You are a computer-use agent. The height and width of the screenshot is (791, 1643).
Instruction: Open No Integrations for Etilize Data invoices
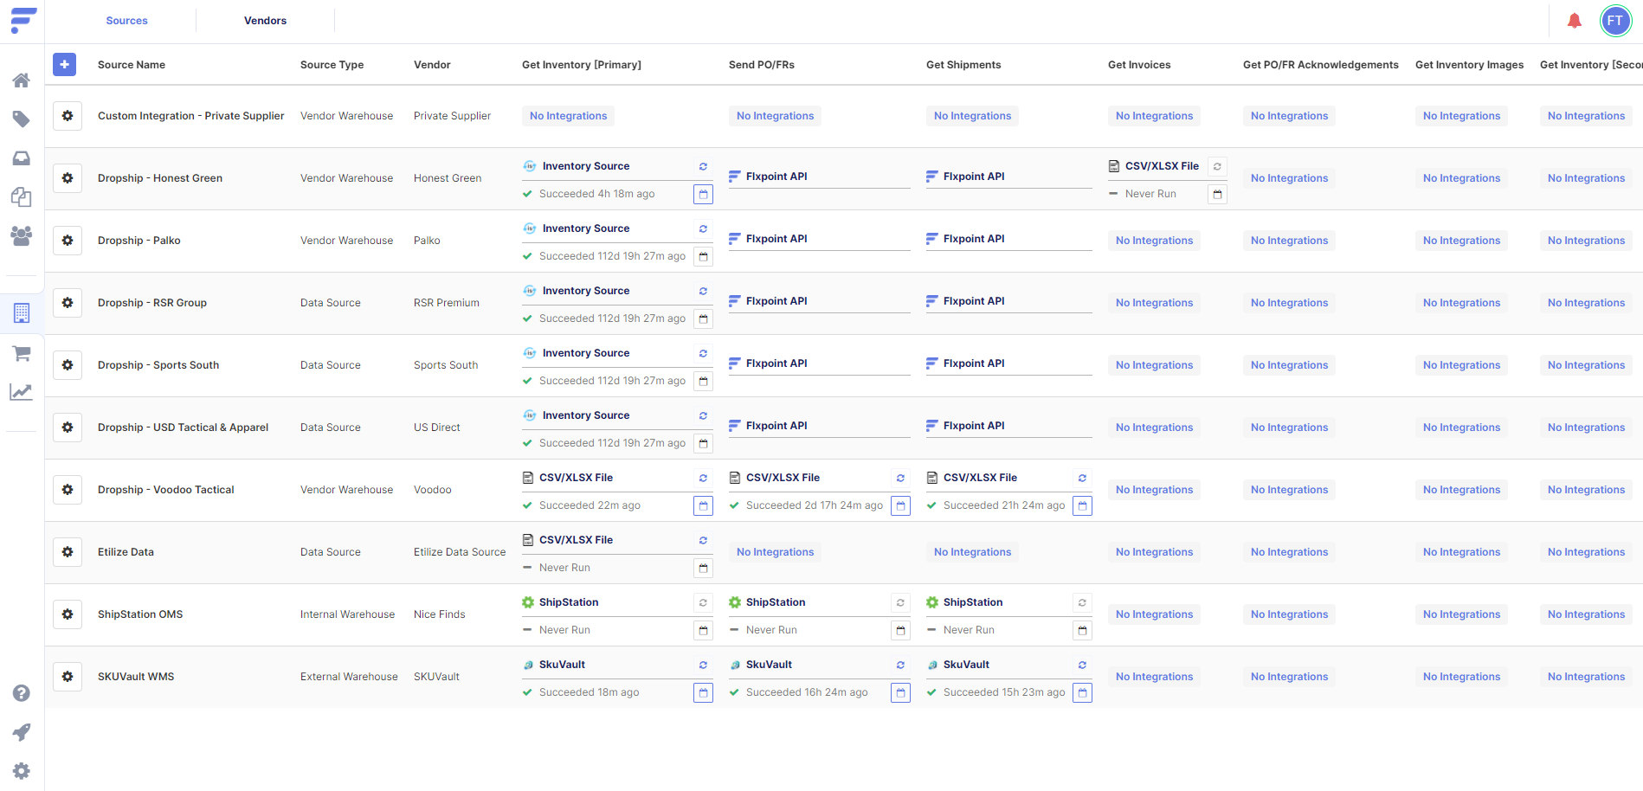1154,551
